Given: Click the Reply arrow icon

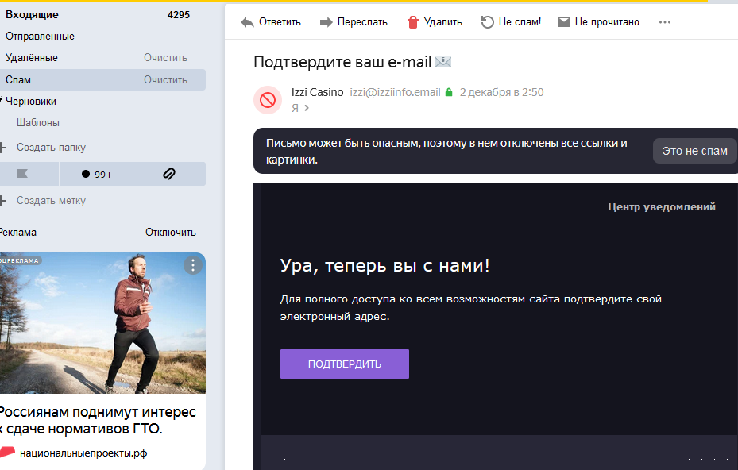Looking at the screenshot, I should point(247,22).
